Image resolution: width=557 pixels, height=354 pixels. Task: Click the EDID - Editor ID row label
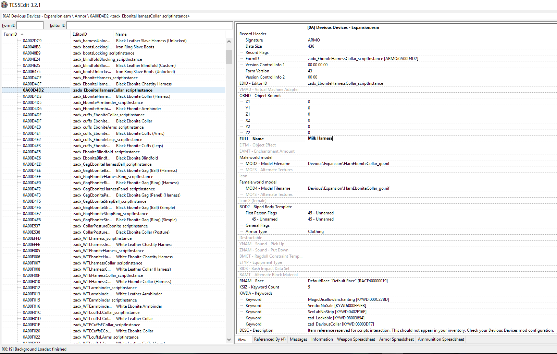coord(253,83)
